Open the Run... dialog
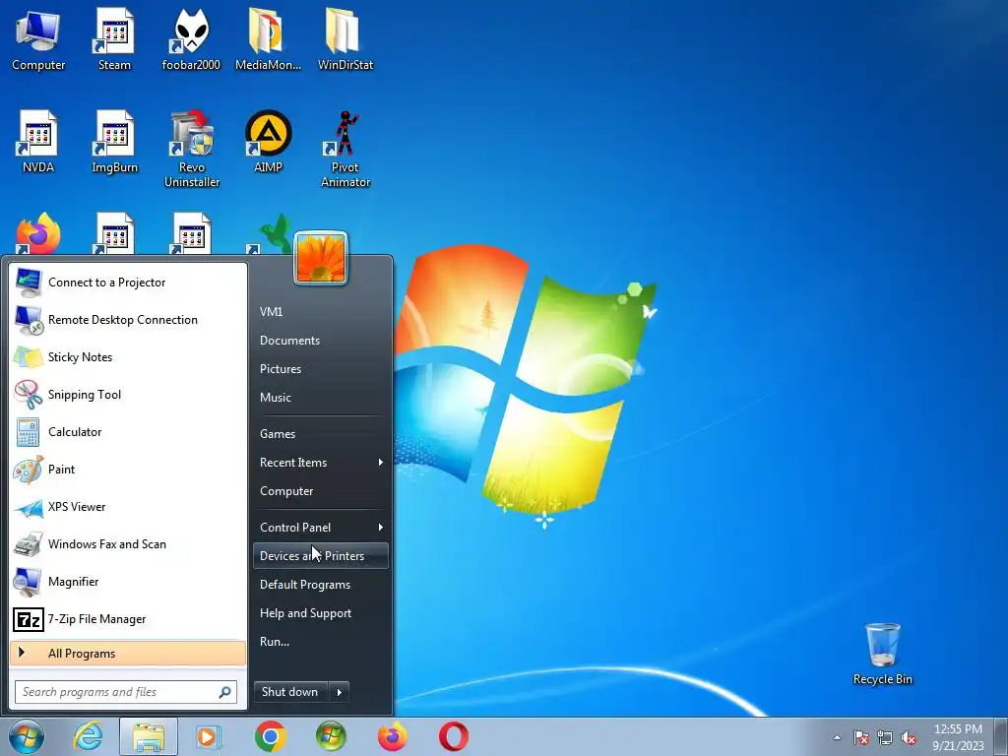 [321, 642]
